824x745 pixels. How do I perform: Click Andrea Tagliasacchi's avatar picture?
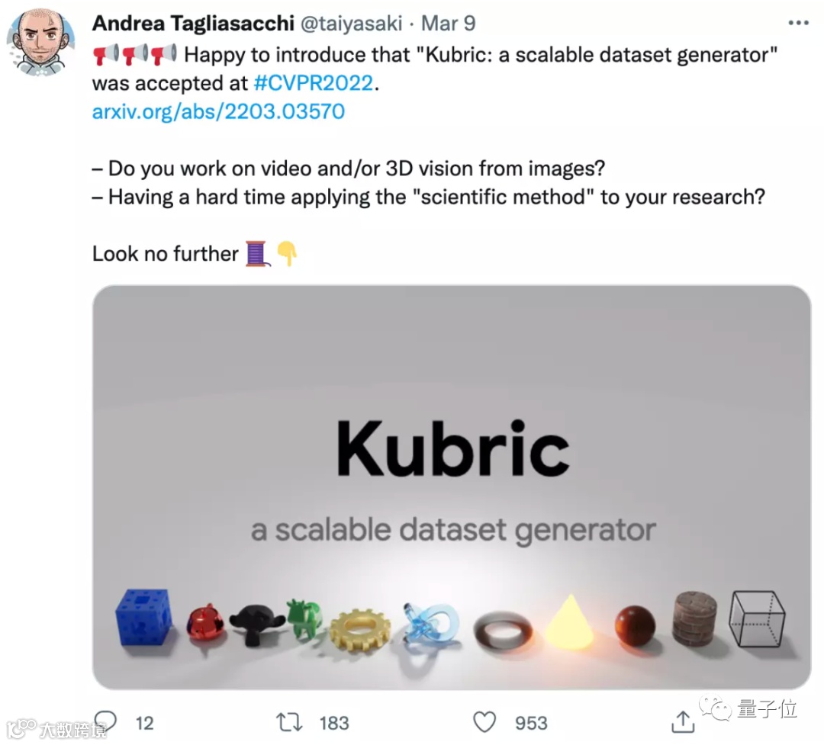click(x=40, y=43)
